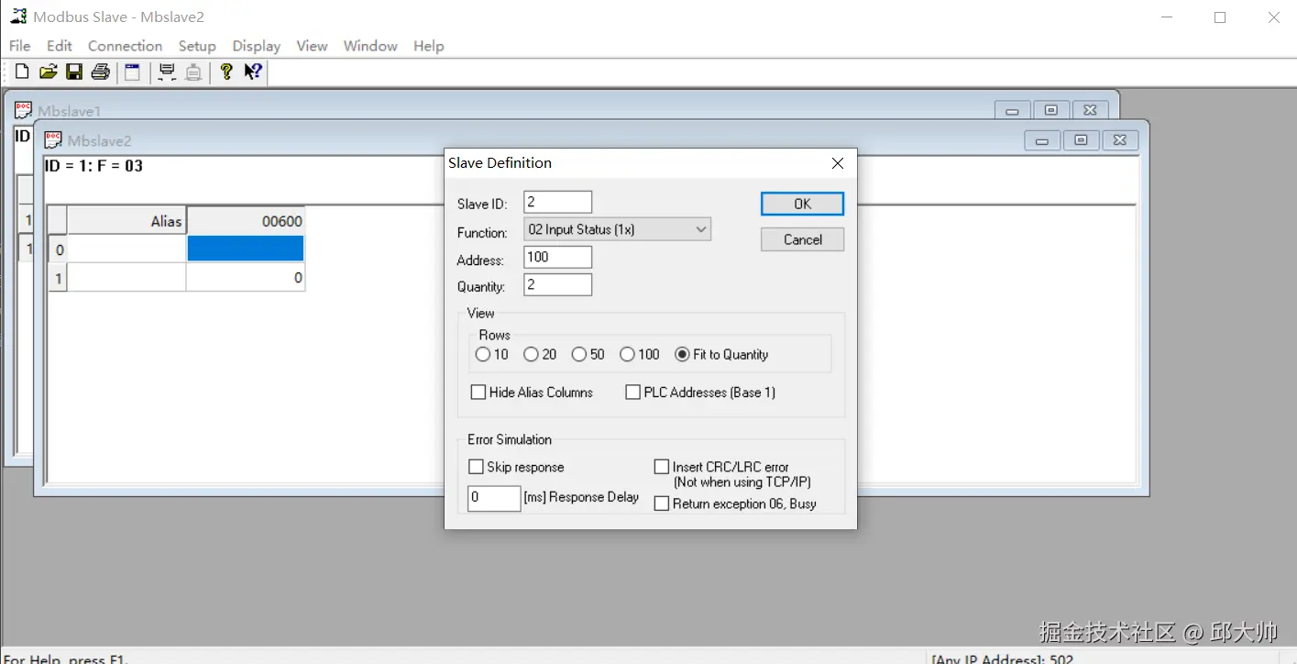Open the Edit menu
The image size is (1297, 664).
(60, 46)
